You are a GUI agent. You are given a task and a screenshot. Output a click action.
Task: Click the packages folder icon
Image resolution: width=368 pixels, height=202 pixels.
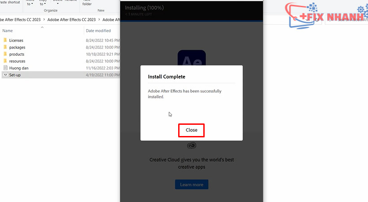click(5, 47)
